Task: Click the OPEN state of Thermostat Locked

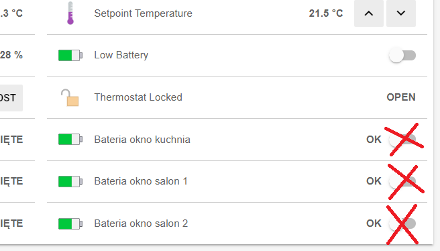Action: (x=401, y=97)
